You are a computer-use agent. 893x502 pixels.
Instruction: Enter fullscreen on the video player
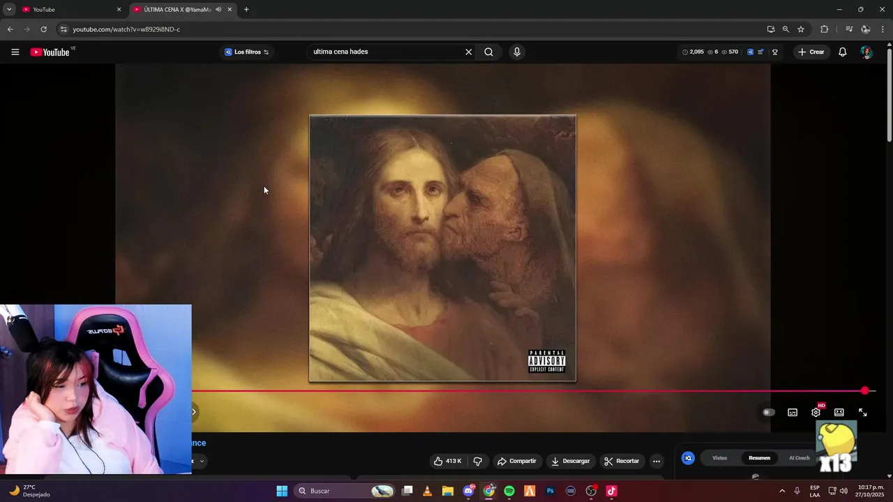click(862, 413)
